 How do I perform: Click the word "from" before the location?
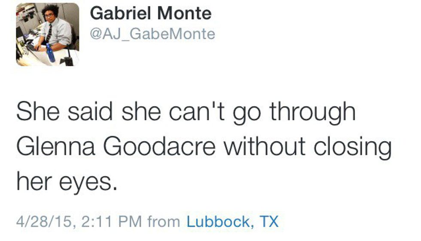pyautogui.click(x=163, y=222)
